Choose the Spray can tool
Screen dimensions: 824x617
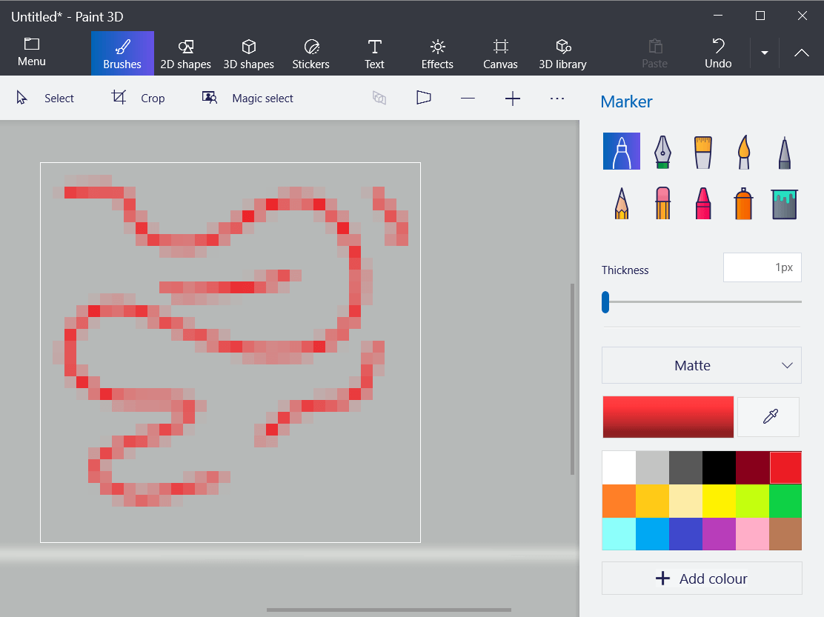coord(743,203)
